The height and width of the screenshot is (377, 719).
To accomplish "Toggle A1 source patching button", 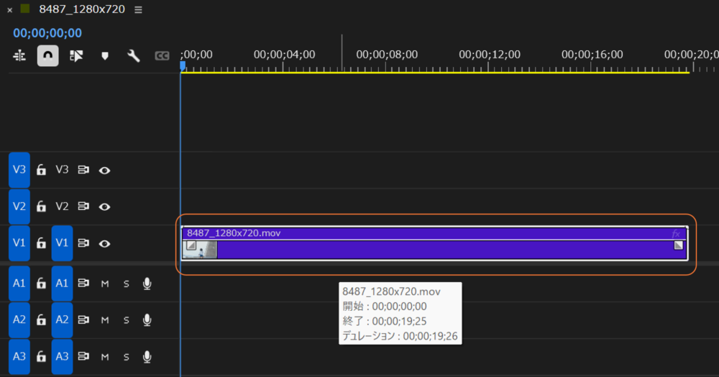I will 19,283.
